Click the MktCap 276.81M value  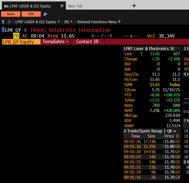coord(173,115)
